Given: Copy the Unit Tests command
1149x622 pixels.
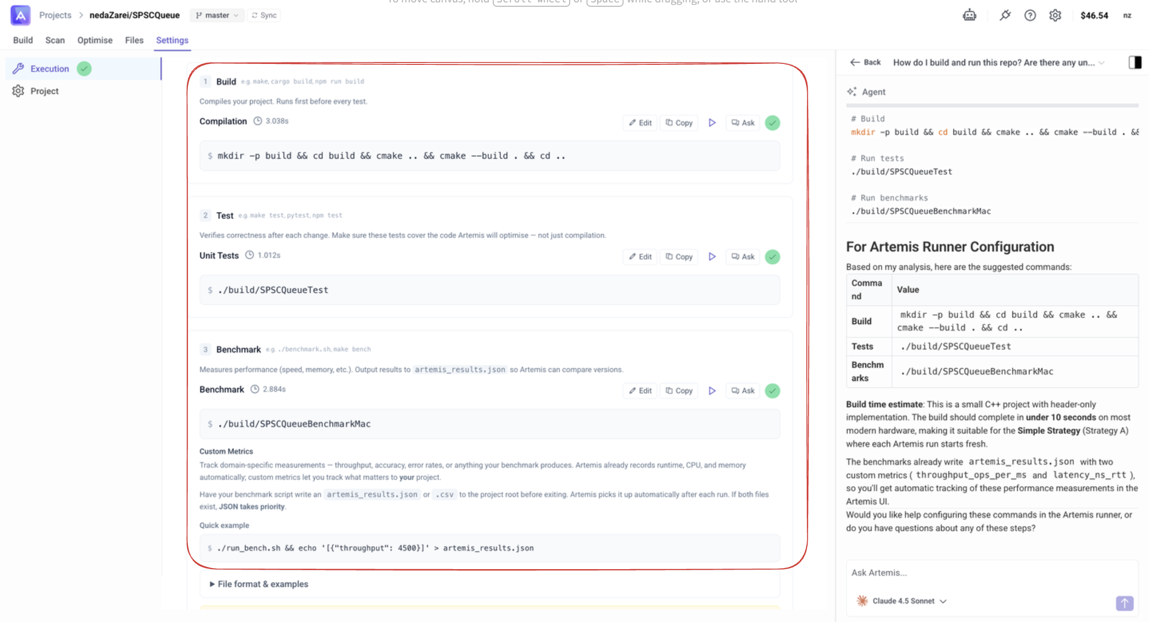Looking at the screenshot, I should pos(679,257).
